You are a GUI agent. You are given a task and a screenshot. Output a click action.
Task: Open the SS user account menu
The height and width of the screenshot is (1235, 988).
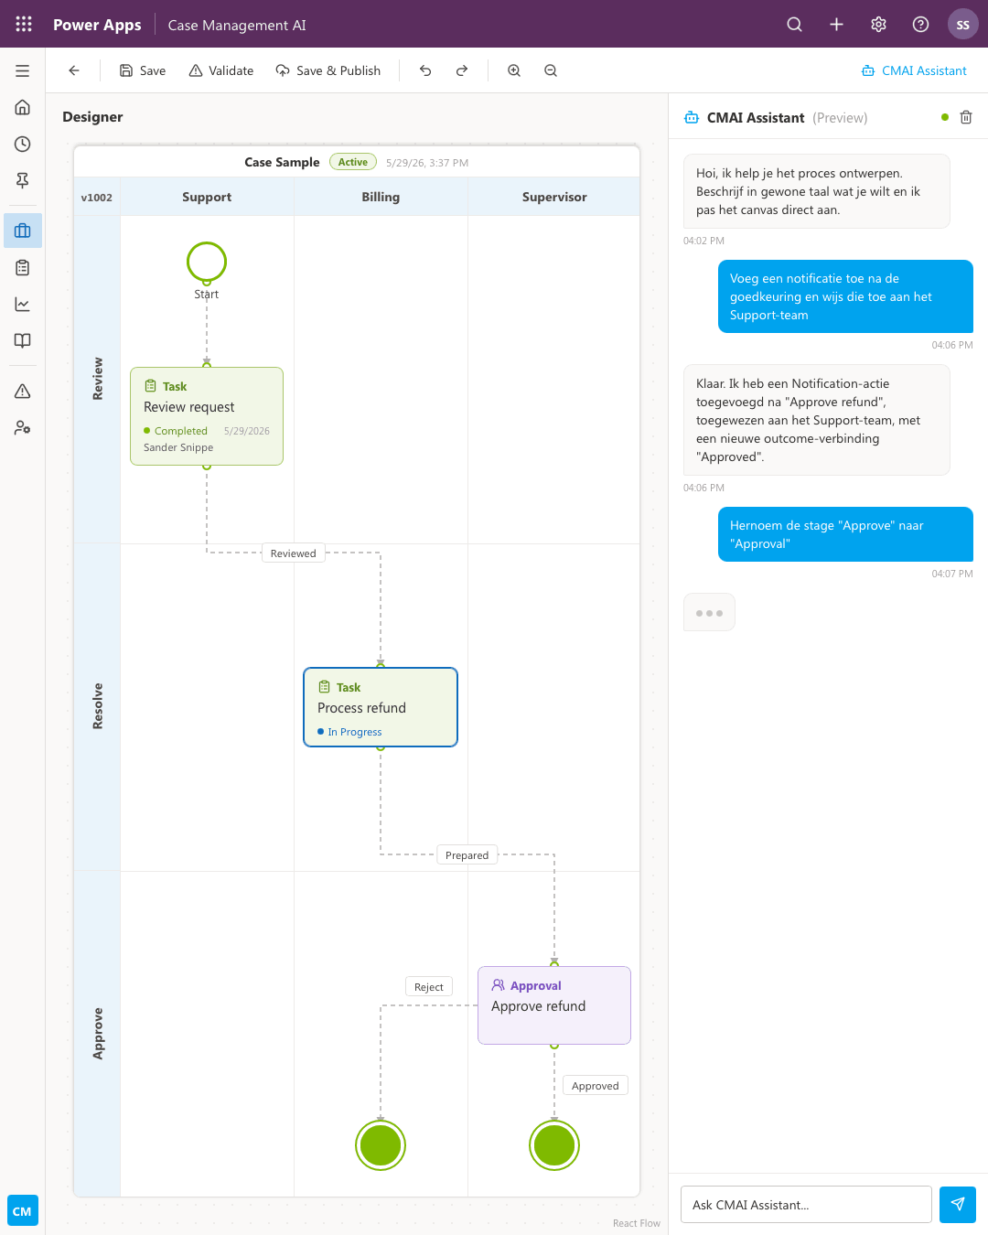pos(963,25)
